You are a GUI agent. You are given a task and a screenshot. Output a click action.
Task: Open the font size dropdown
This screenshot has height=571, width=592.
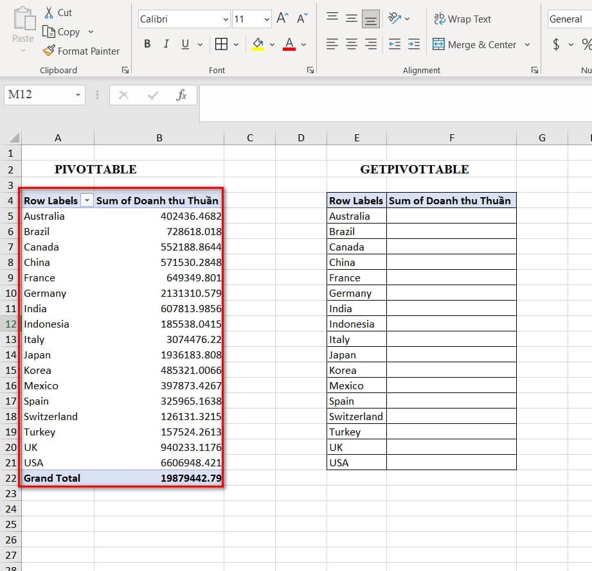267,19
